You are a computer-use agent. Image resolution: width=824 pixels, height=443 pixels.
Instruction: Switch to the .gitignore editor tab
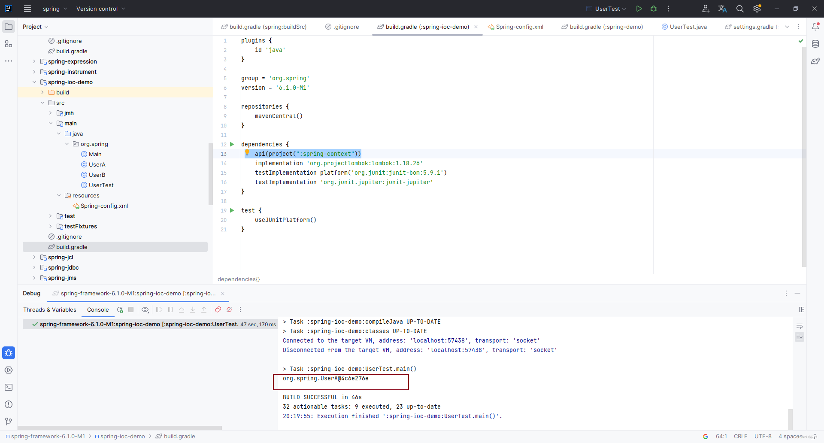(x=342, y=27)
